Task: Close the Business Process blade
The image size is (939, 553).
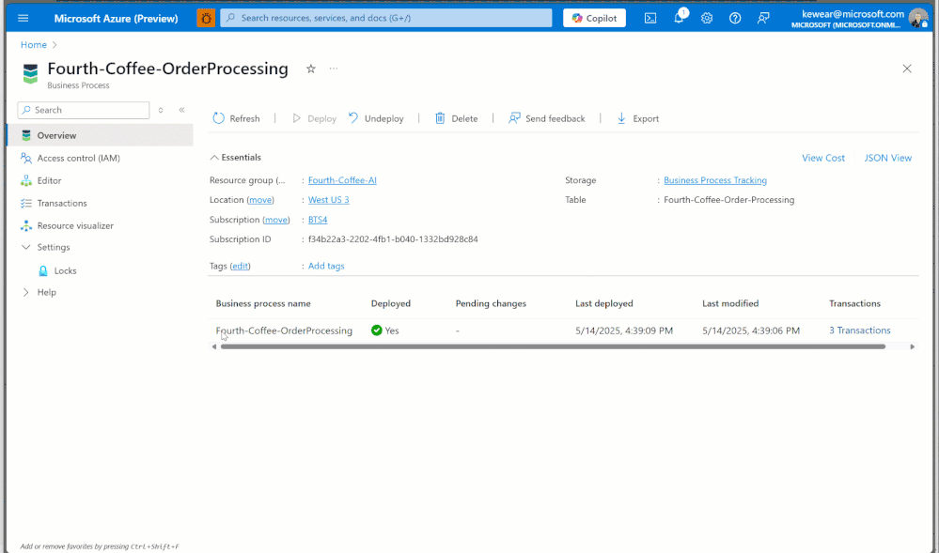Action: pyautogui.click(x=907, y=69)
